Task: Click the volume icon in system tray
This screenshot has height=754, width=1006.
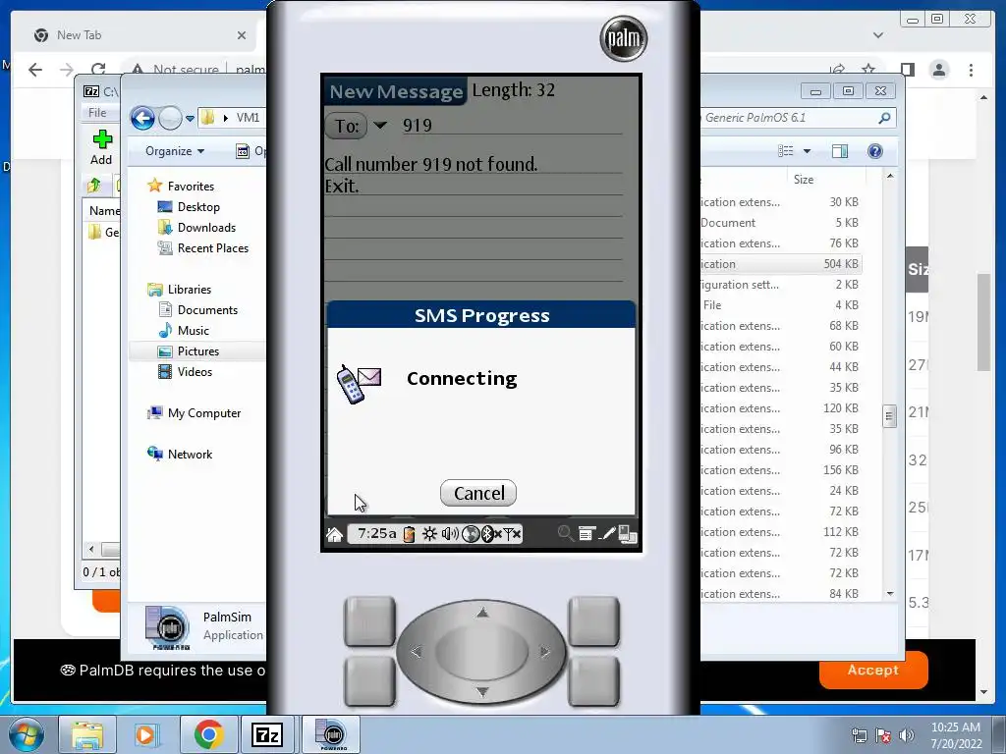Action: (x=907, y=735)
